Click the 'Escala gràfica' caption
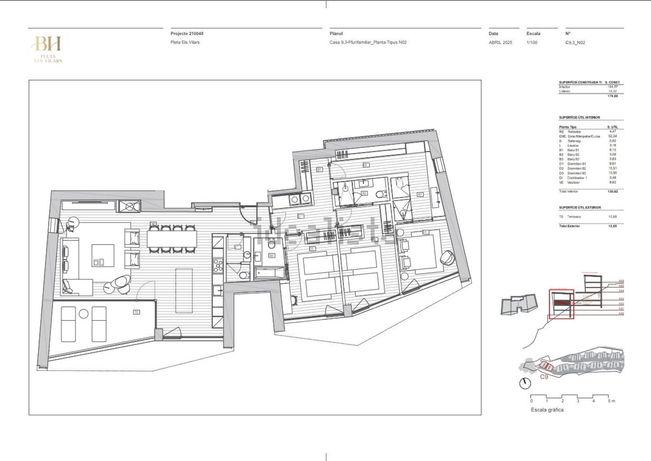This screenshot has height=461, width=651. 547,410
